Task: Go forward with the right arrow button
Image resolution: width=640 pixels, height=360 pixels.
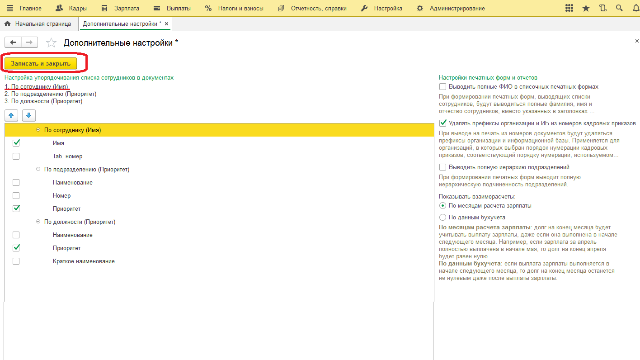Action: tap(29, 43)
